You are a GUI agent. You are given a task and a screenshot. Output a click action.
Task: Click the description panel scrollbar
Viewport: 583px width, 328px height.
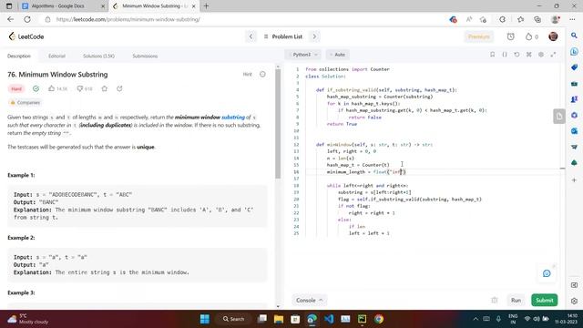click(x=278, y=124)
